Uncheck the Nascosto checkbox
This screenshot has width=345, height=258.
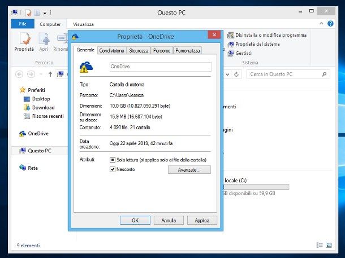pyautogui.click(x=113, y=169)
